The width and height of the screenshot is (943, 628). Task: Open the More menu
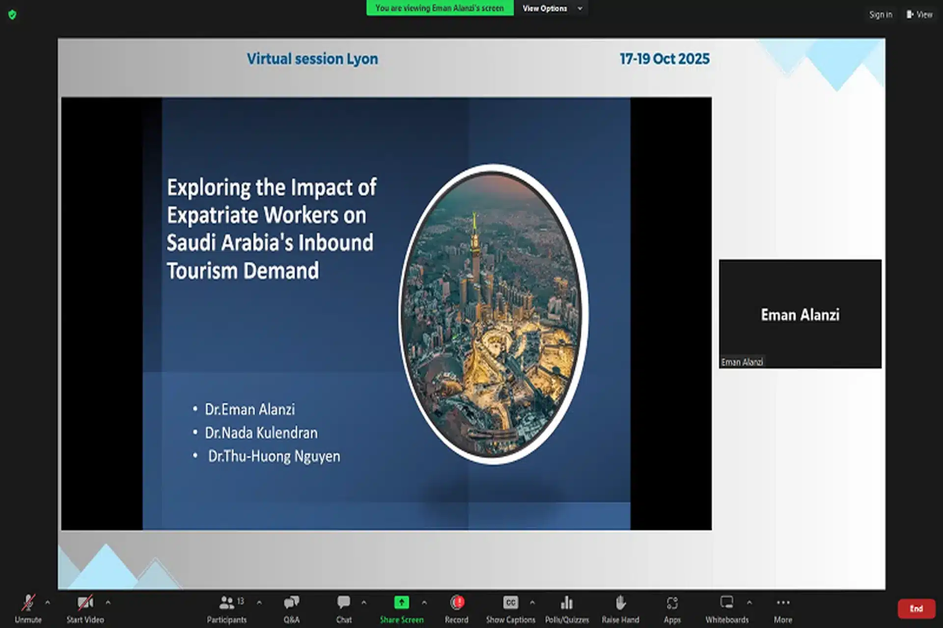coord(783,603)
